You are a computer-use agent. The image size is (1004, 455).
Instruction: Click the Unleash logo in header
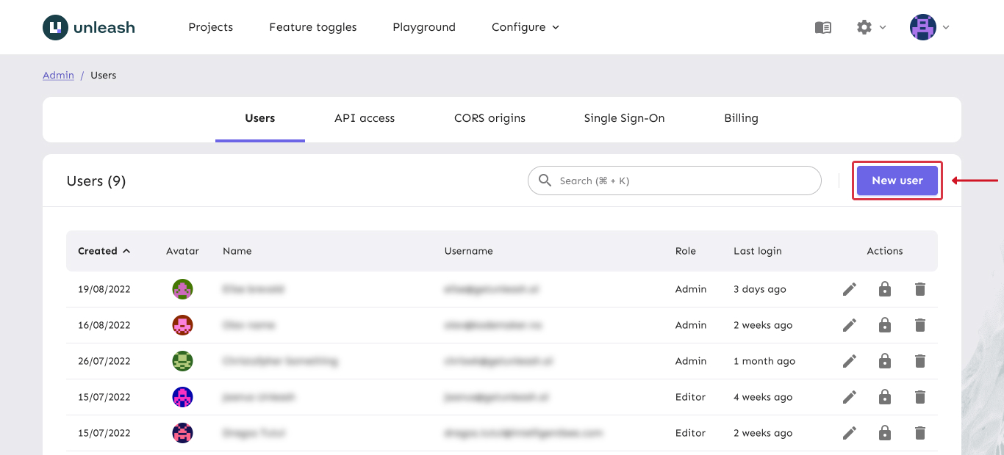pos(88,28)
